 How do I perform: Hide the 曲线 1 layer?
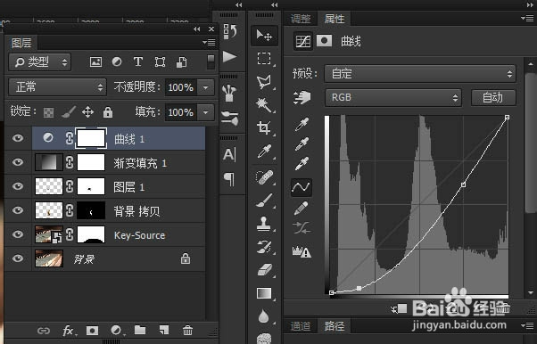(x=18, y=138)
